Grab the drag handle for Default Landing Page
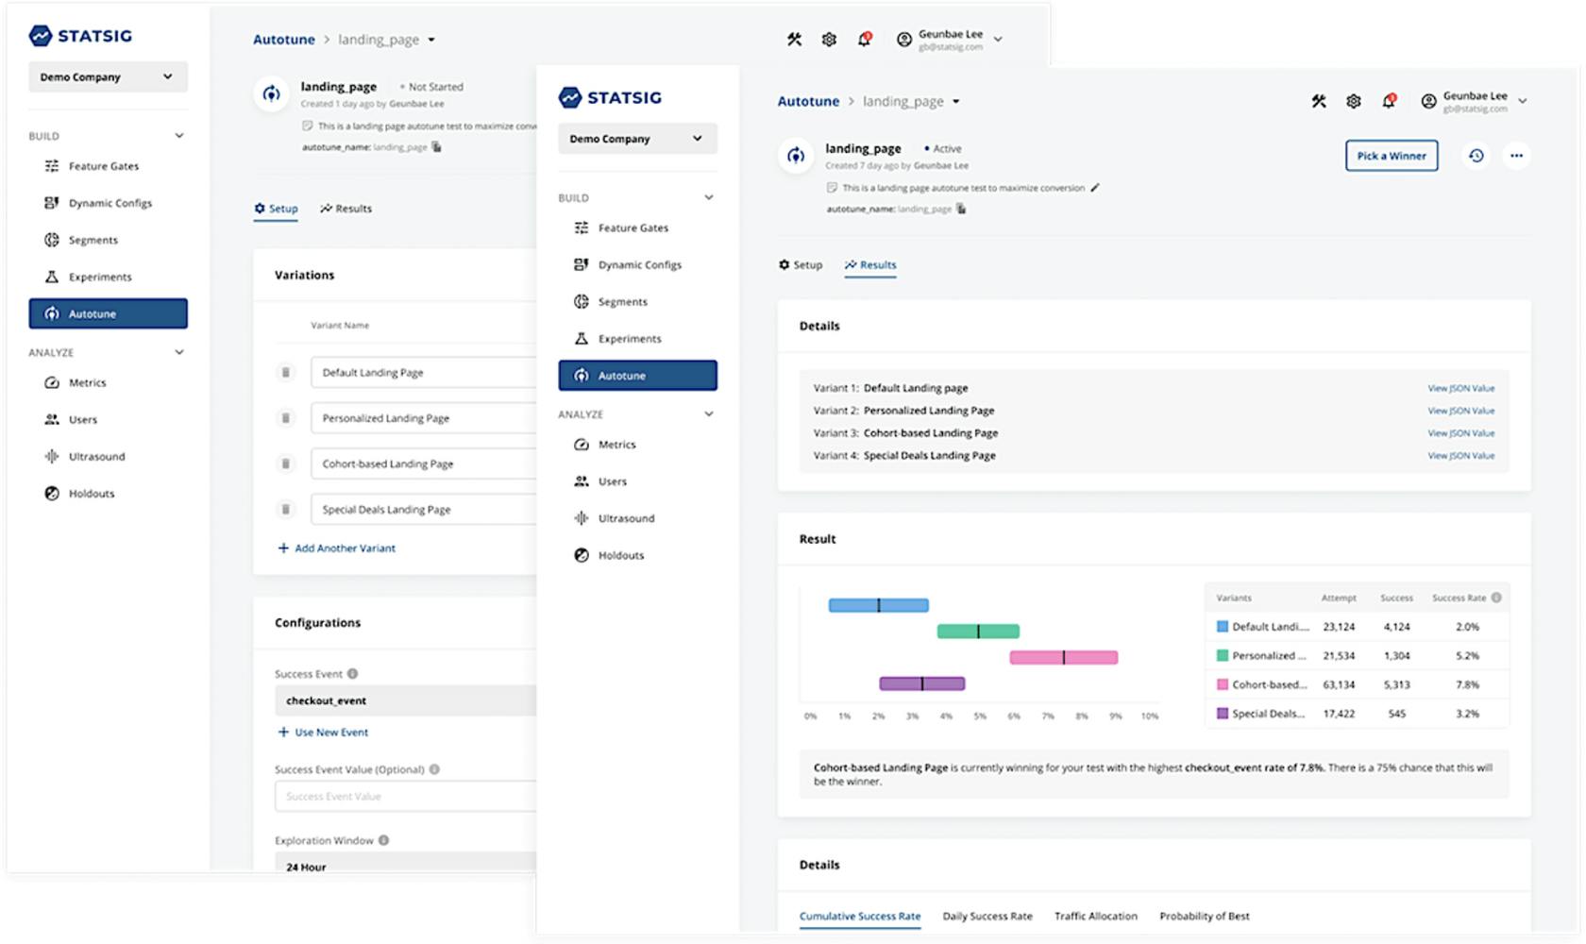This screenshot has height=944, width=1586. (x=285, y=373)
